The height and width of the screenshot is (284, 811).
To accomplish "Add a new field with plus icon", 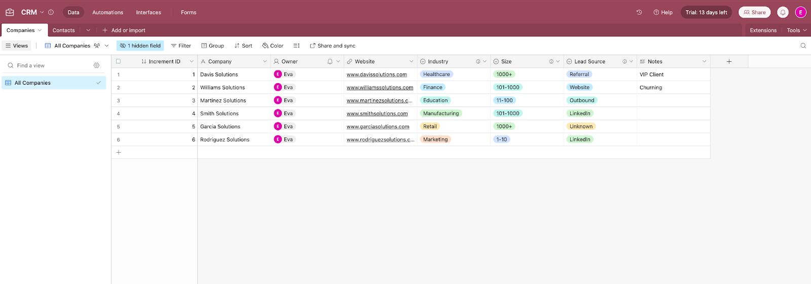I will [x=729, y=61].
